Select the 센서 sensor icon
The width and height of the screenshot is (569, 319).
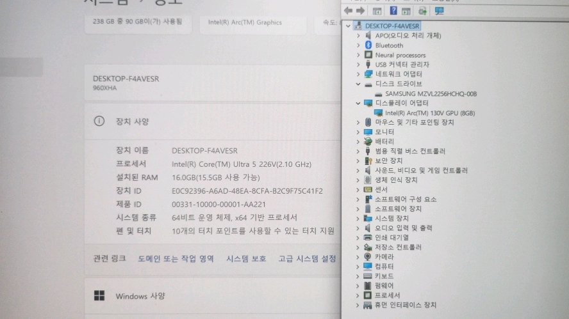[368, 189]
